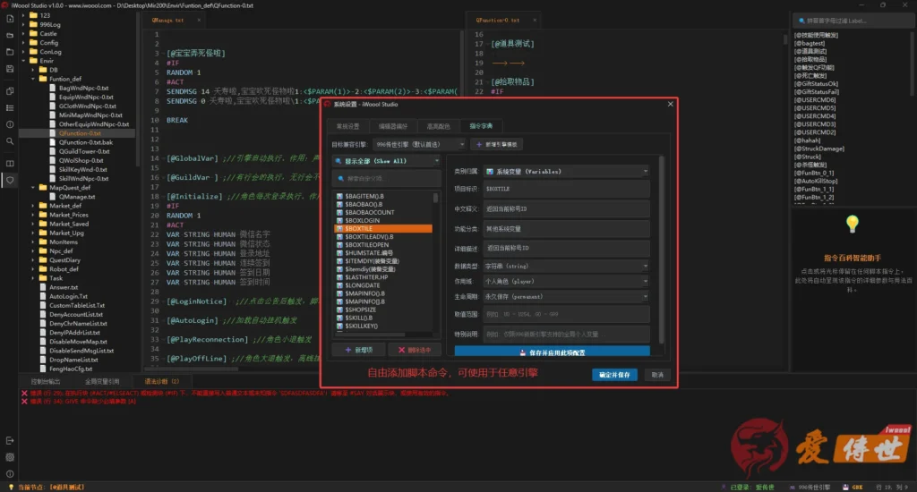This screenshot has height=492, width=917.
Task: Open the Show All filter dropdown
Action: click(387, 161)
